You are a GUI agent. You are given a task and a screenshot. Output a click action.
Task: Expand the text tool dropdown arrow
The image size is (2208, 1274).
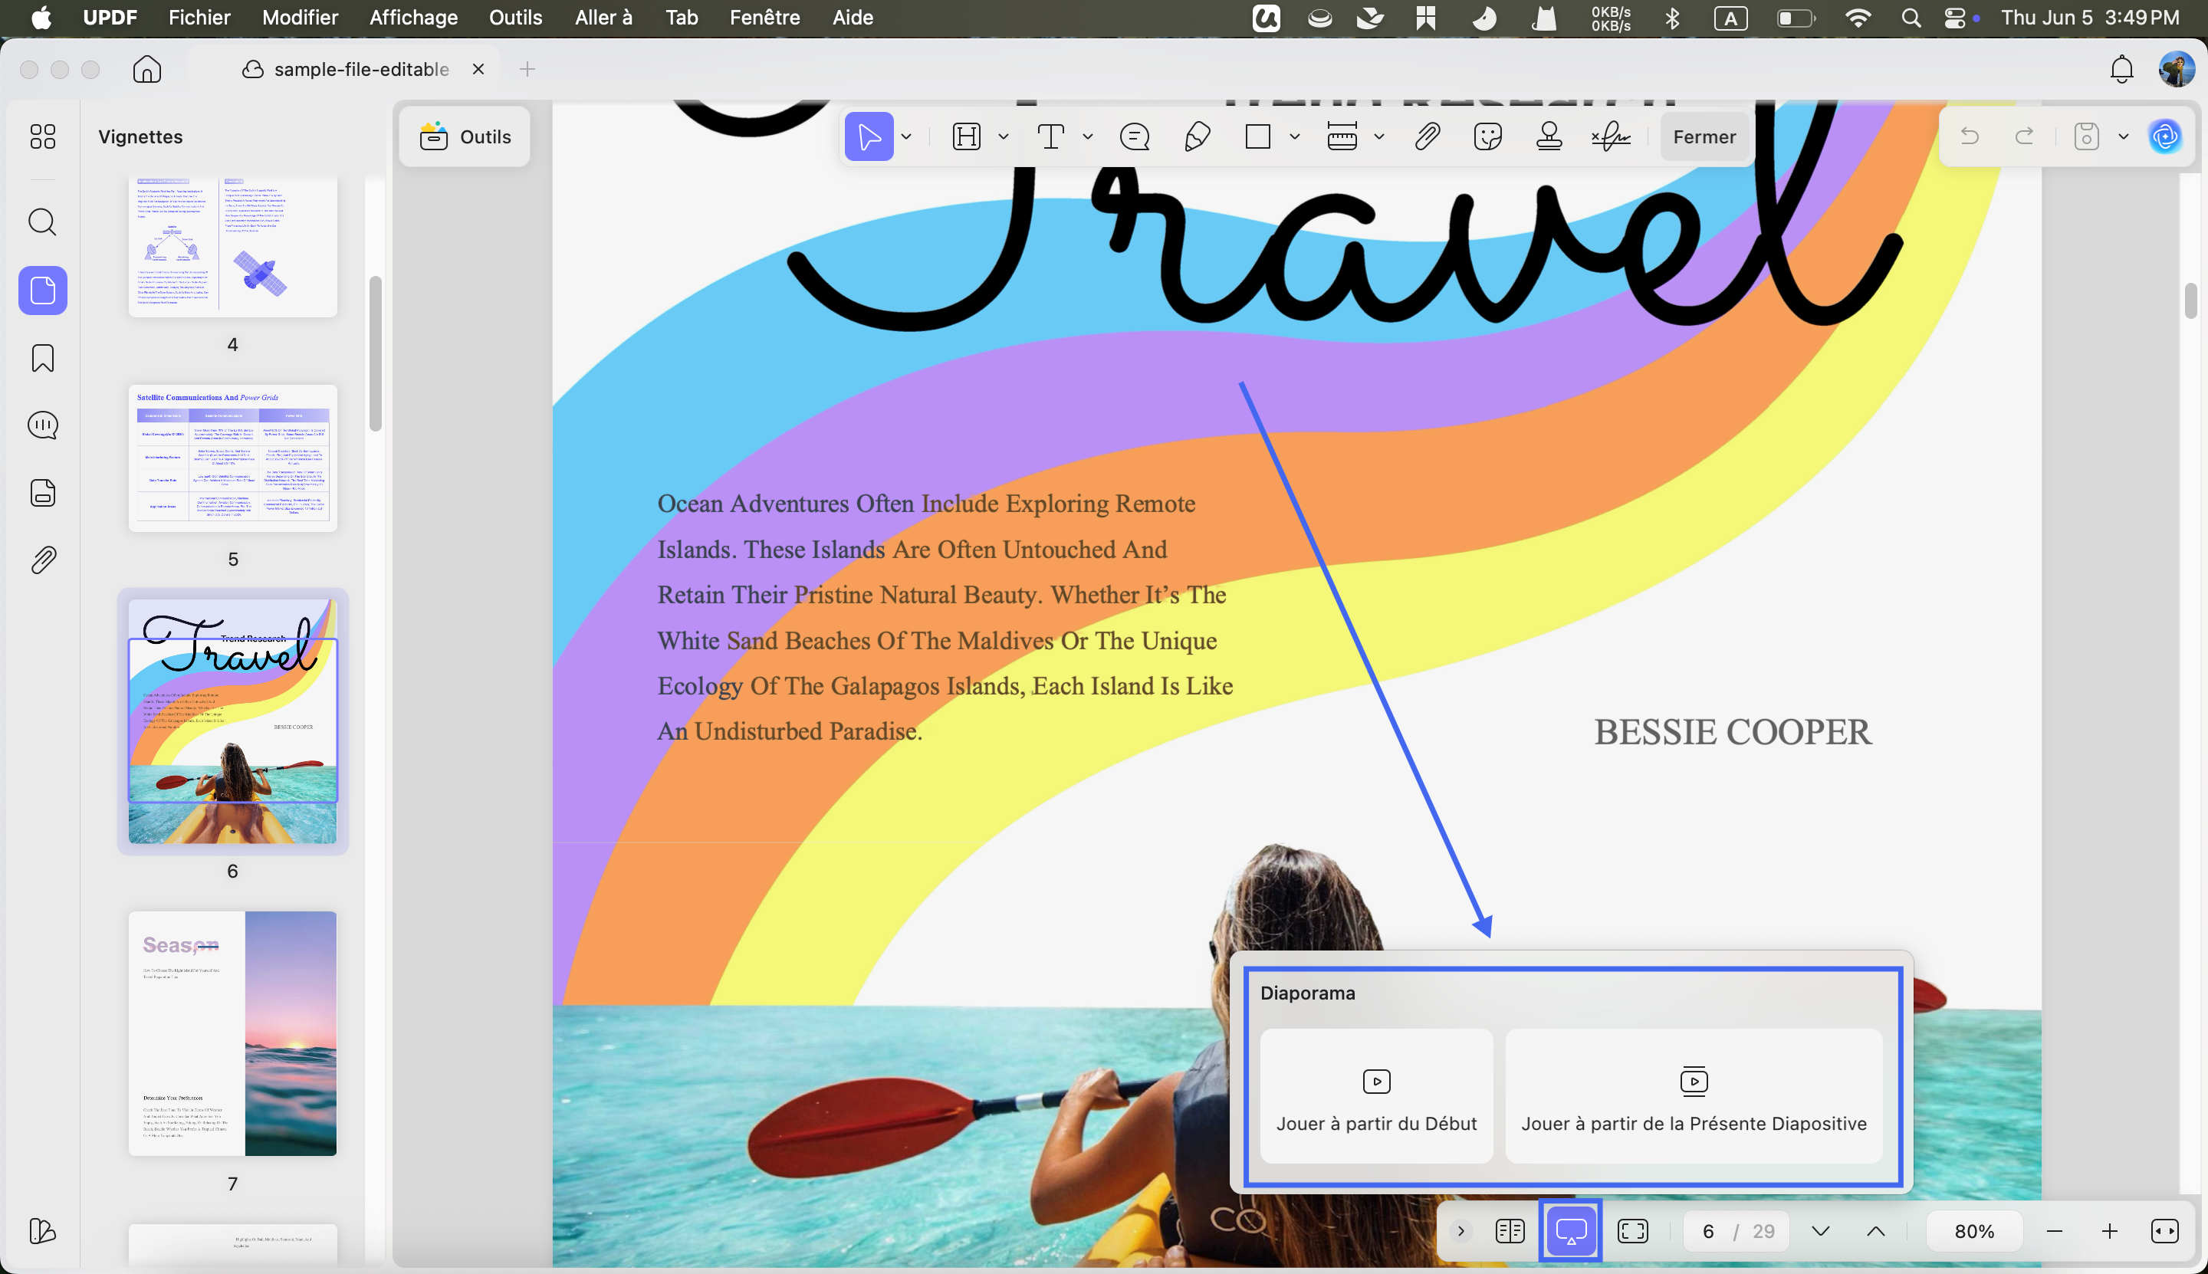1088,136
